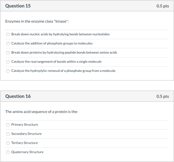Click "Catalyze the addition of phosphate groups" text
The height and width of the screenshot is (162, 174).
click(x=52, y=43)
